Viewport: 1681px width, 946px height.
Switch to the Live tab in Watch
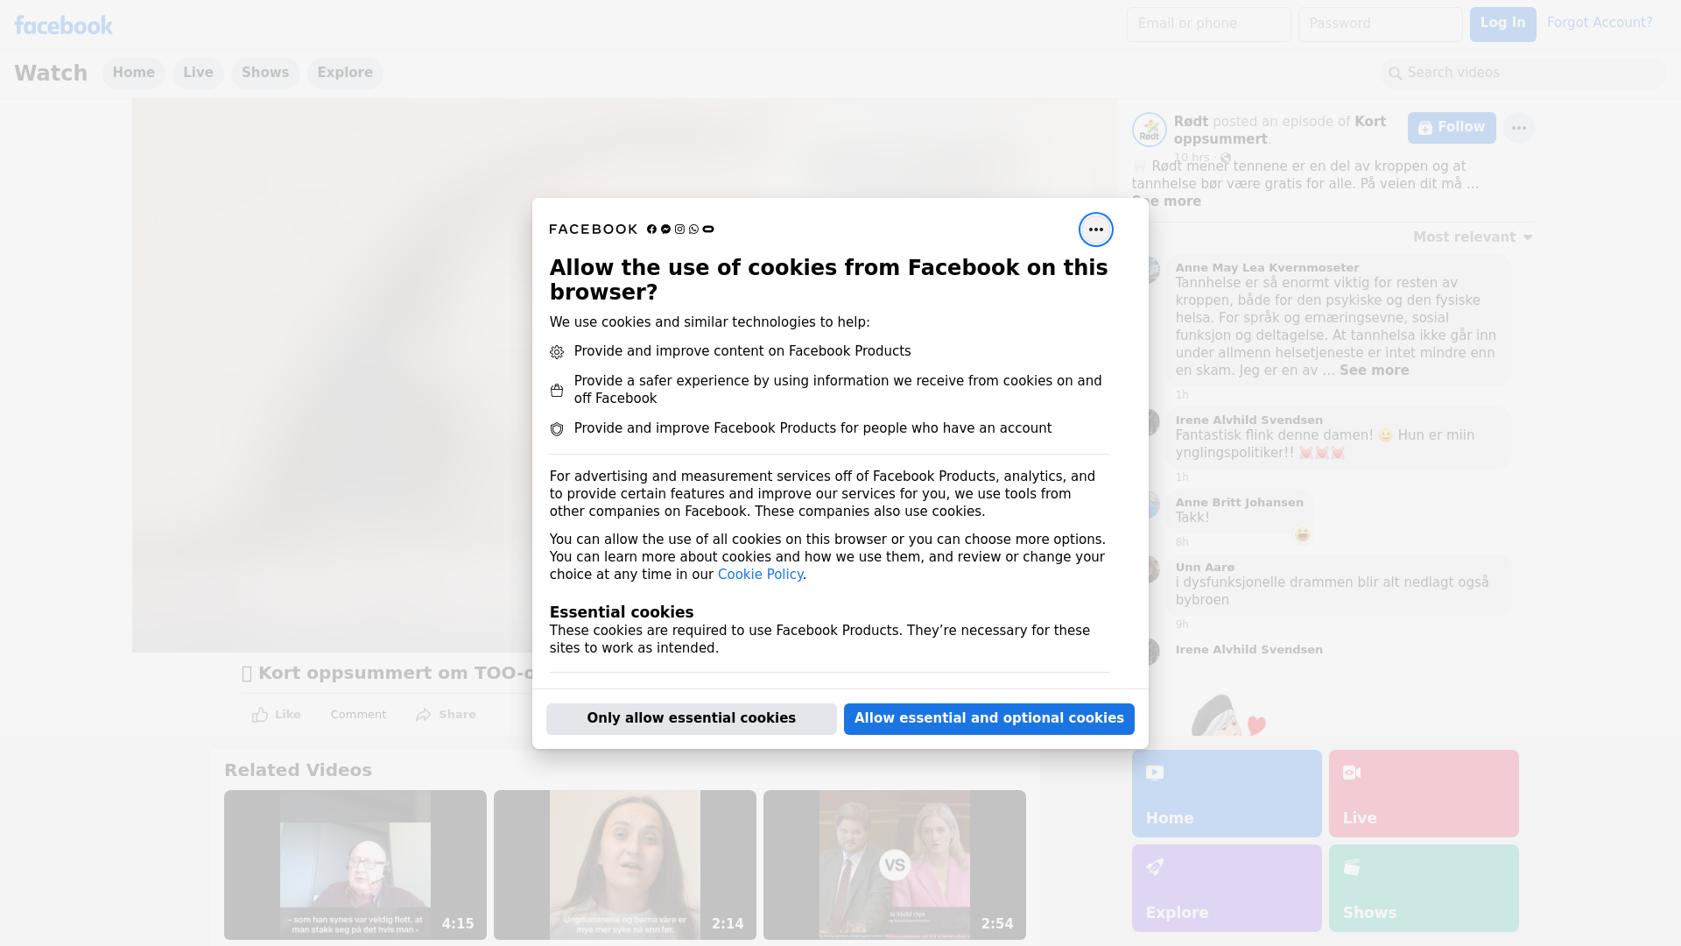198,73
